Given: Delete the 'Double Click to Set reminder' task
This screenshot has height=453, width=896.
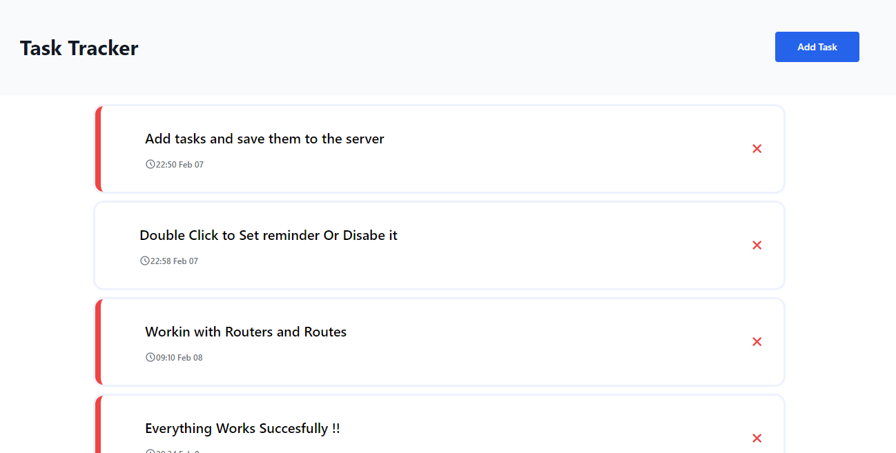Looking at the screenshot, I should click(x=757, y=245).
